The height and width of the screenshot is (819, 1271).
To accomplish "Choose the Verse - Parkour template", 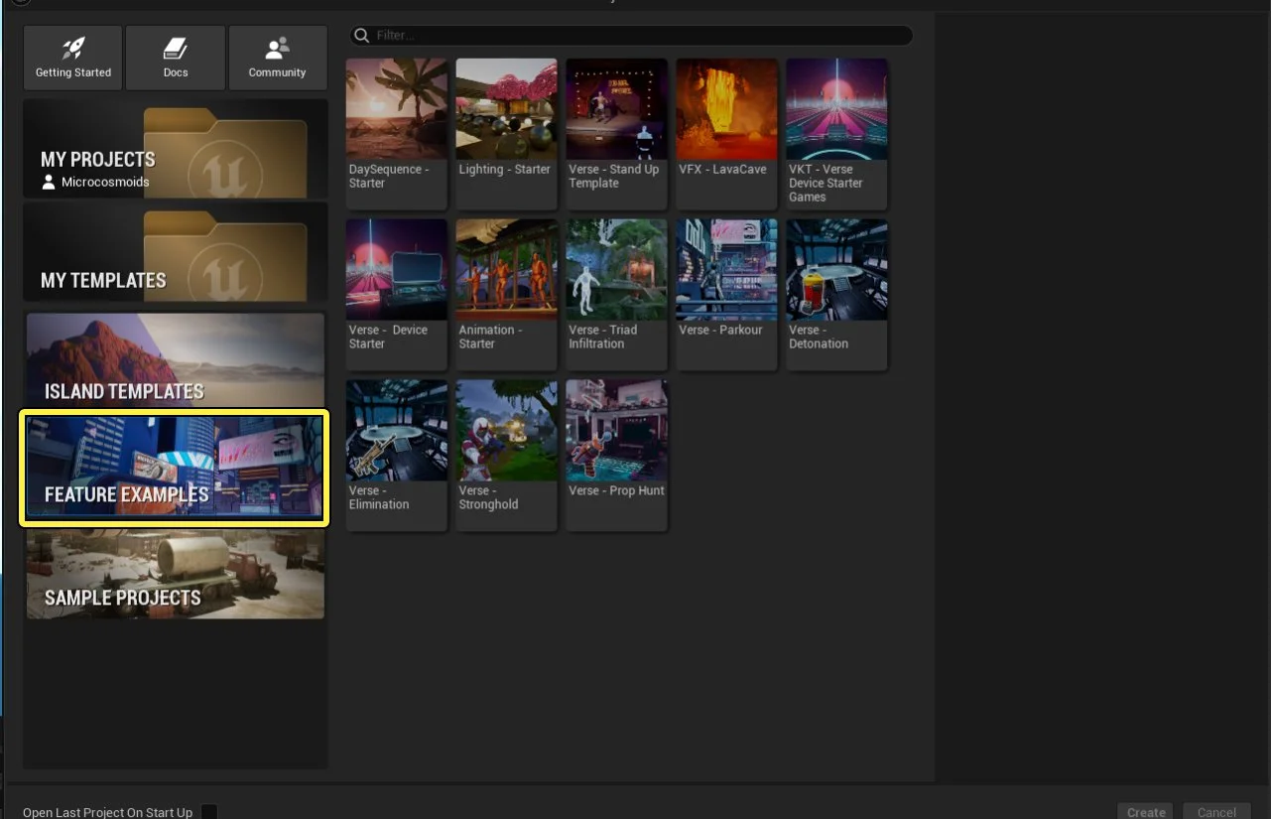I will tap(726, 294).
